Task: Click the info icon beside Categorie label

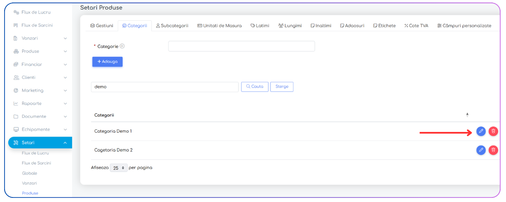Action: [122, 46]
